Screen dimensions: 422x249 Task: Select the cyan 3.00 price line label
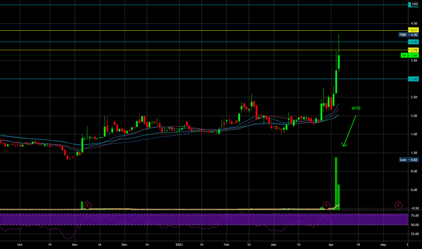(414, 79)
